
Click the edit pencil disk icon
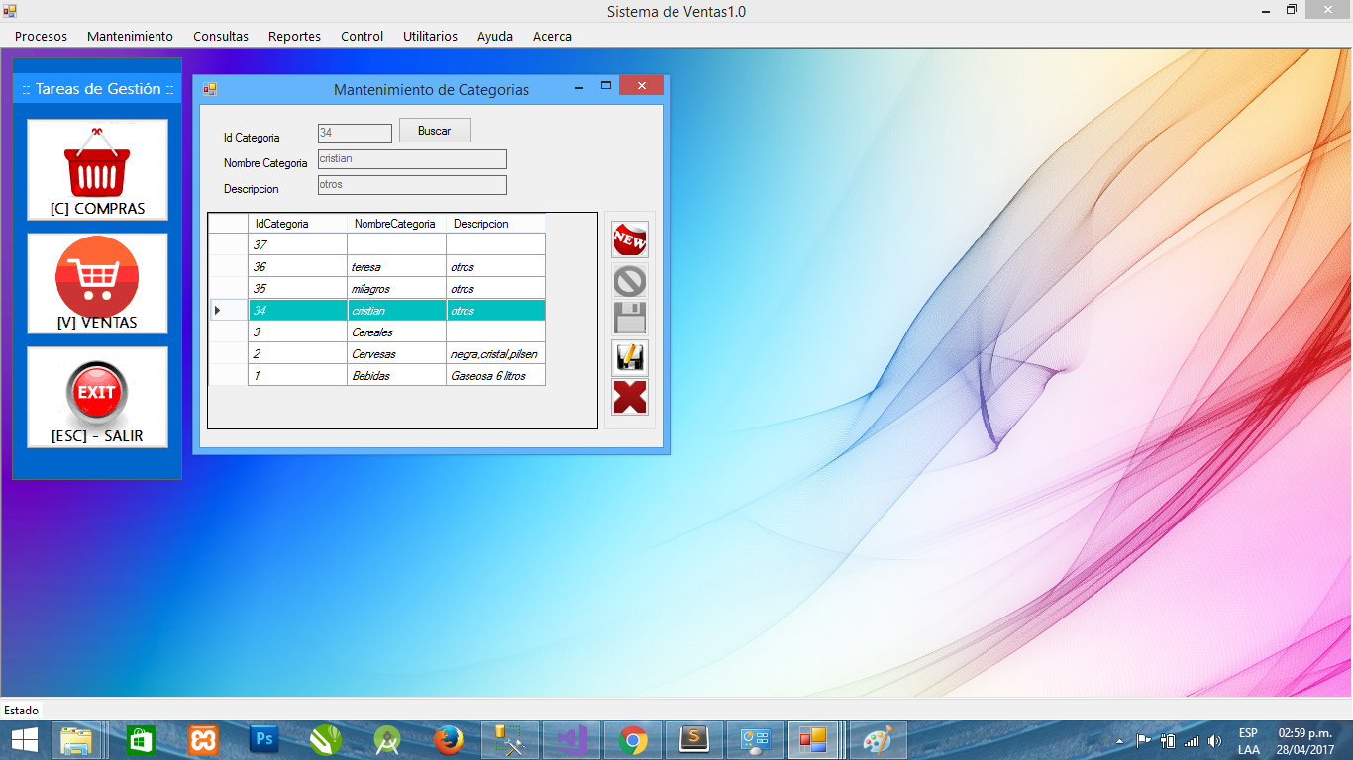(630, 357)
